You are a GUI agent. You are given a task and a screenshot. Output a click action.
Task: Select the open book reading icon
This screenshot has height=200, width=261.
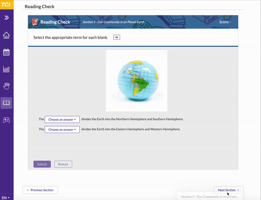(x=7, y=103)
